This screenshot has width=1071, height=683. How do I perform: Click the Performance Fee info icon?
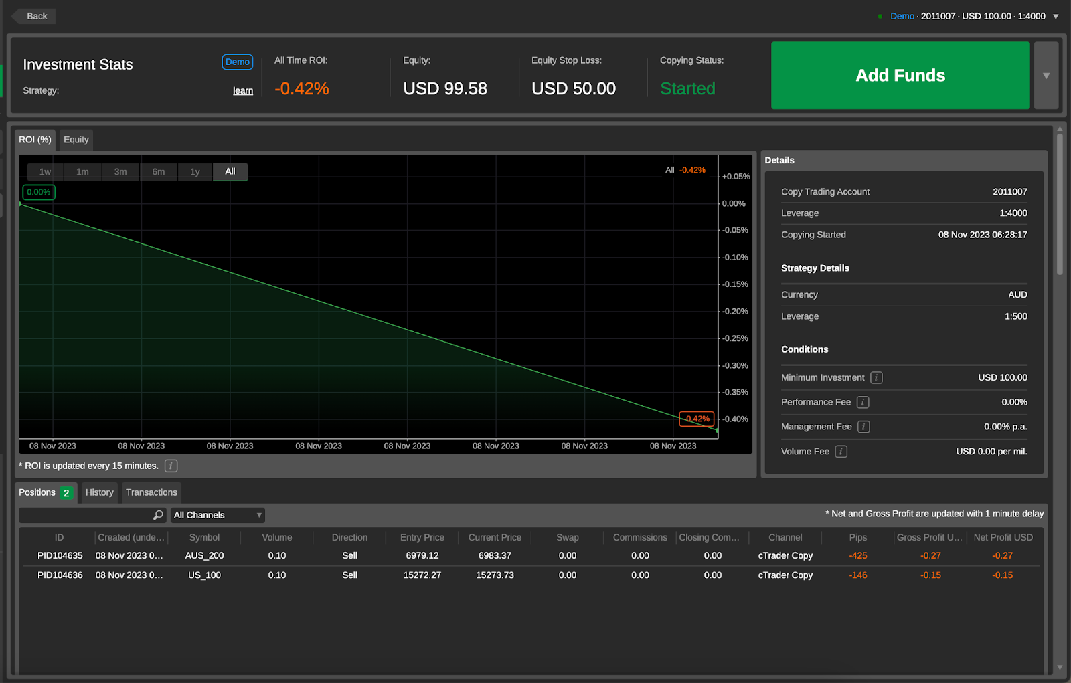point(863,402)
